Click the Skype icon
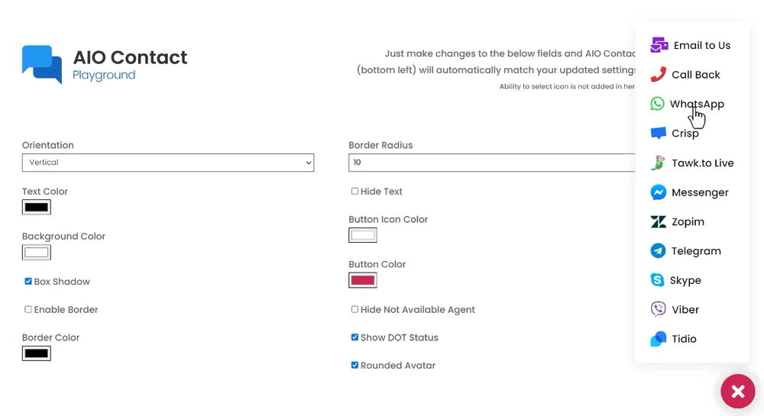 click(x=657, y=280)
